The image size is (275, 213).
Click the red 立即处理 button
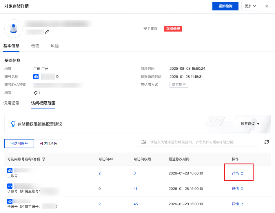pos(173,29)
